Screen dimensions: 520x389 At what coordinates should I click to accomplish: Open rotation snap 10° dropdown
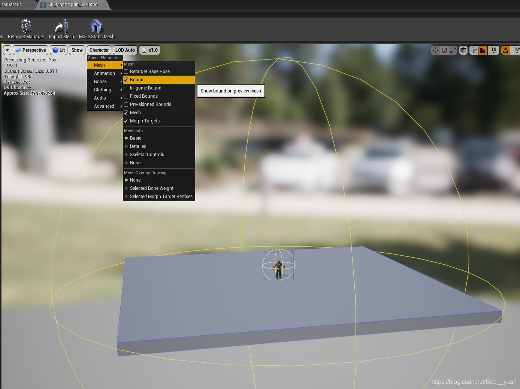pos(516,50)
